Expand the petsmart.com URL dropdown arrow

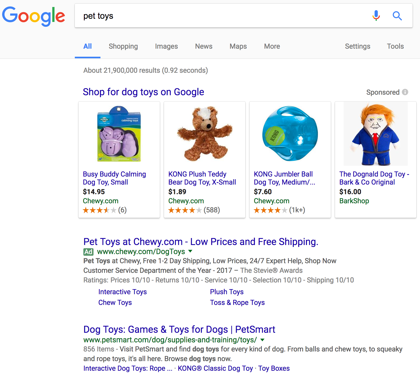[262, 340]
